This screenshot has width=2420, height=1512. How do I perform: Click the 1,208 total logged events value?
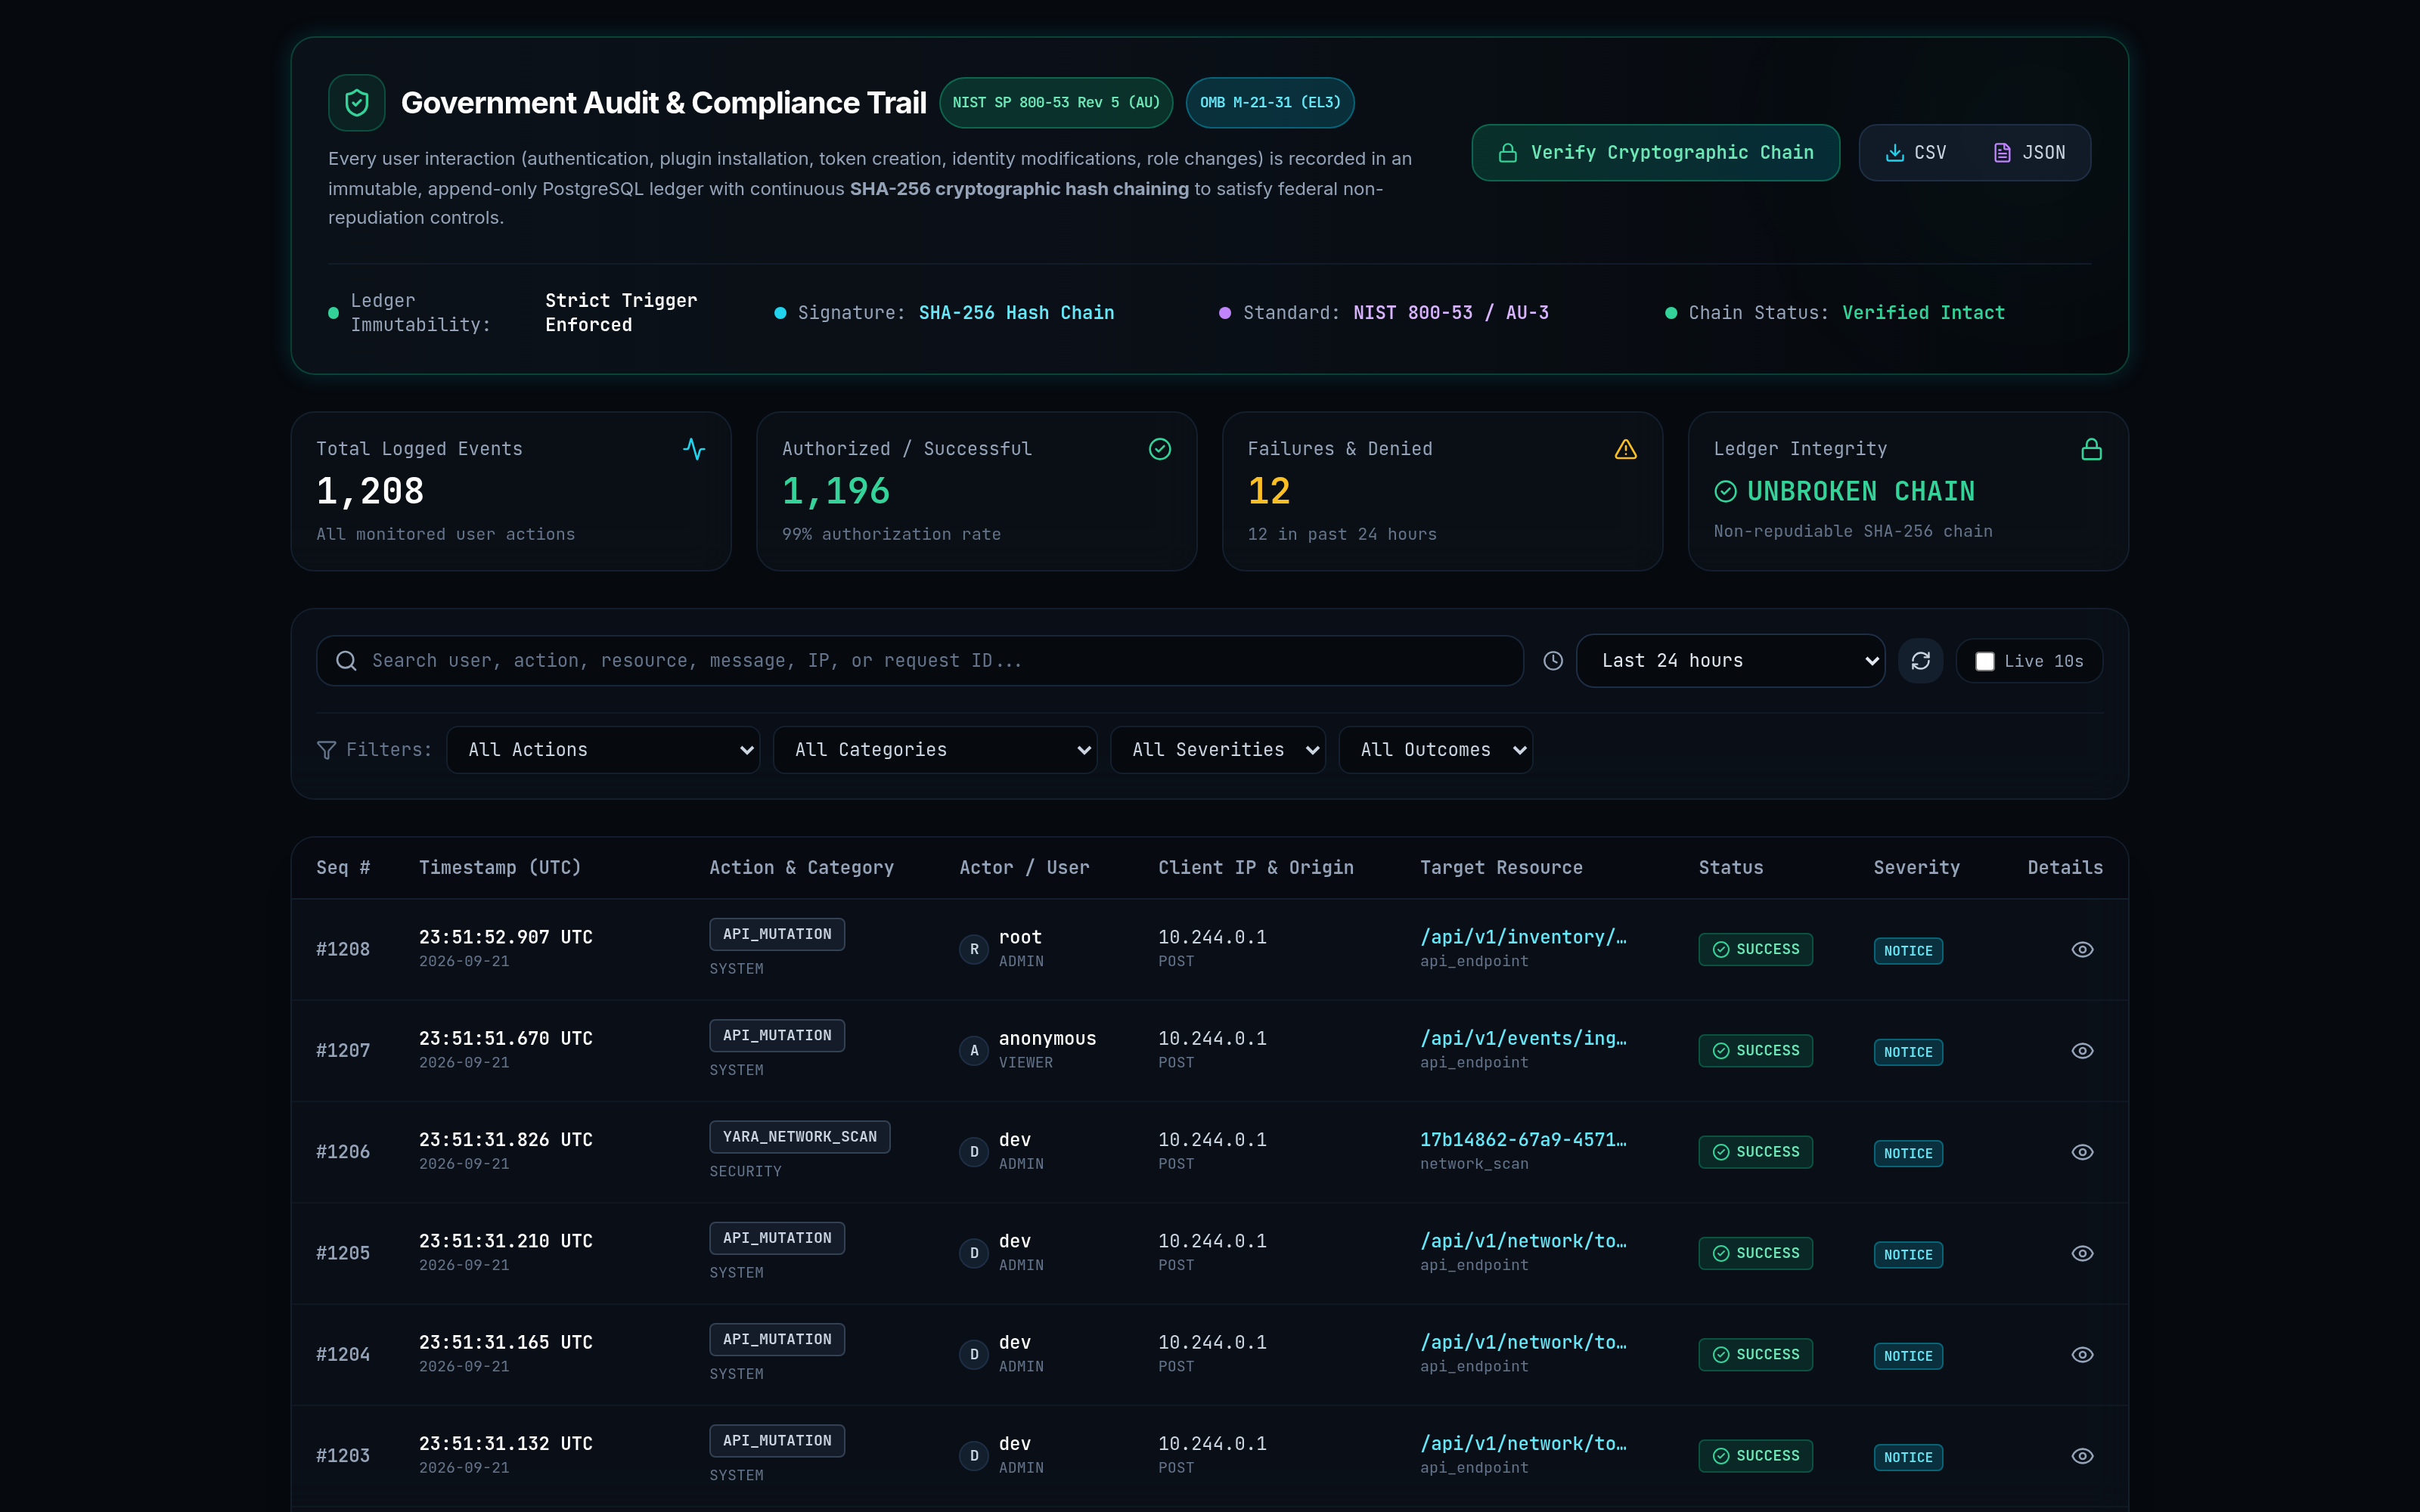pyautogui.click(x=370, y=491)
